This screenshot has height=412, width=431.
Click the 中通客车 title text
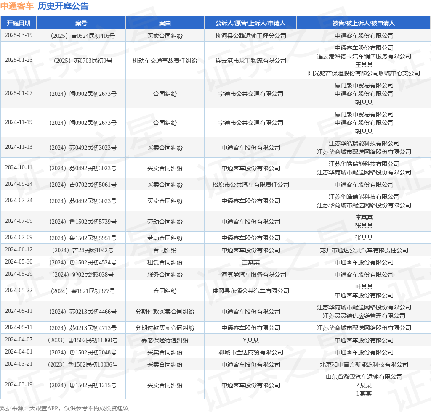[x=17, y=6]
